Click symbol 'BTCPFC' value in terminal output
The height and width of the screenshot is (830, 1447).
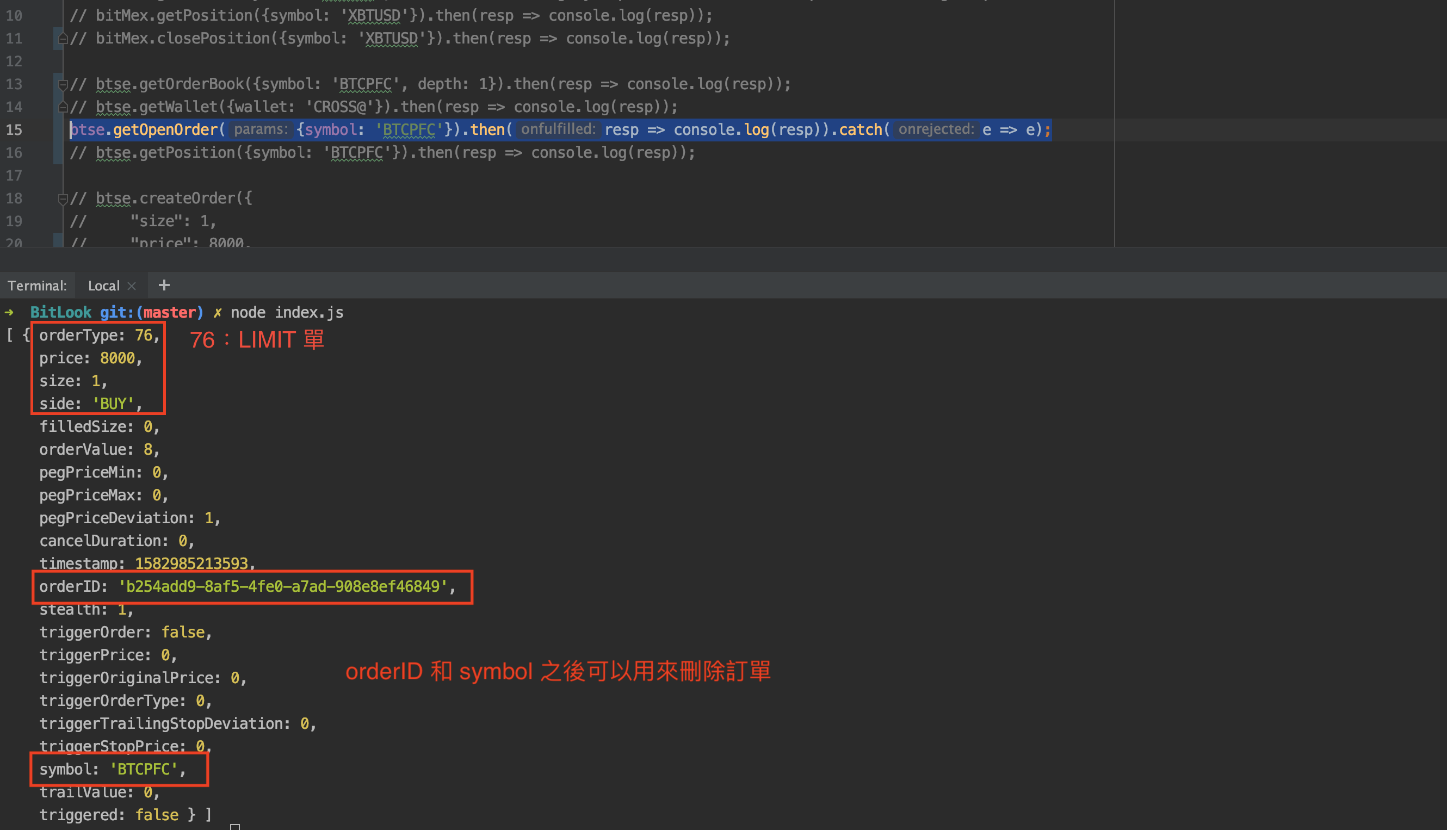coord(144,769)
